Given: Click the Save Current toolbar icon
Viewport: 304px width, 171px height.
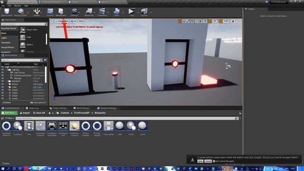Looking at the screenshot, I should pos(7,11).
